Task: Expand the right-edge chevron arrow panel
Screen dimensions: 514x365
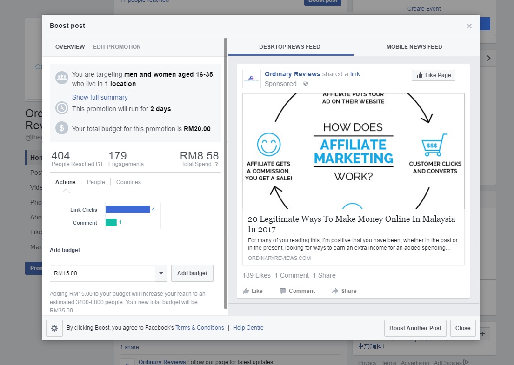Action: [x=488, y=58]
